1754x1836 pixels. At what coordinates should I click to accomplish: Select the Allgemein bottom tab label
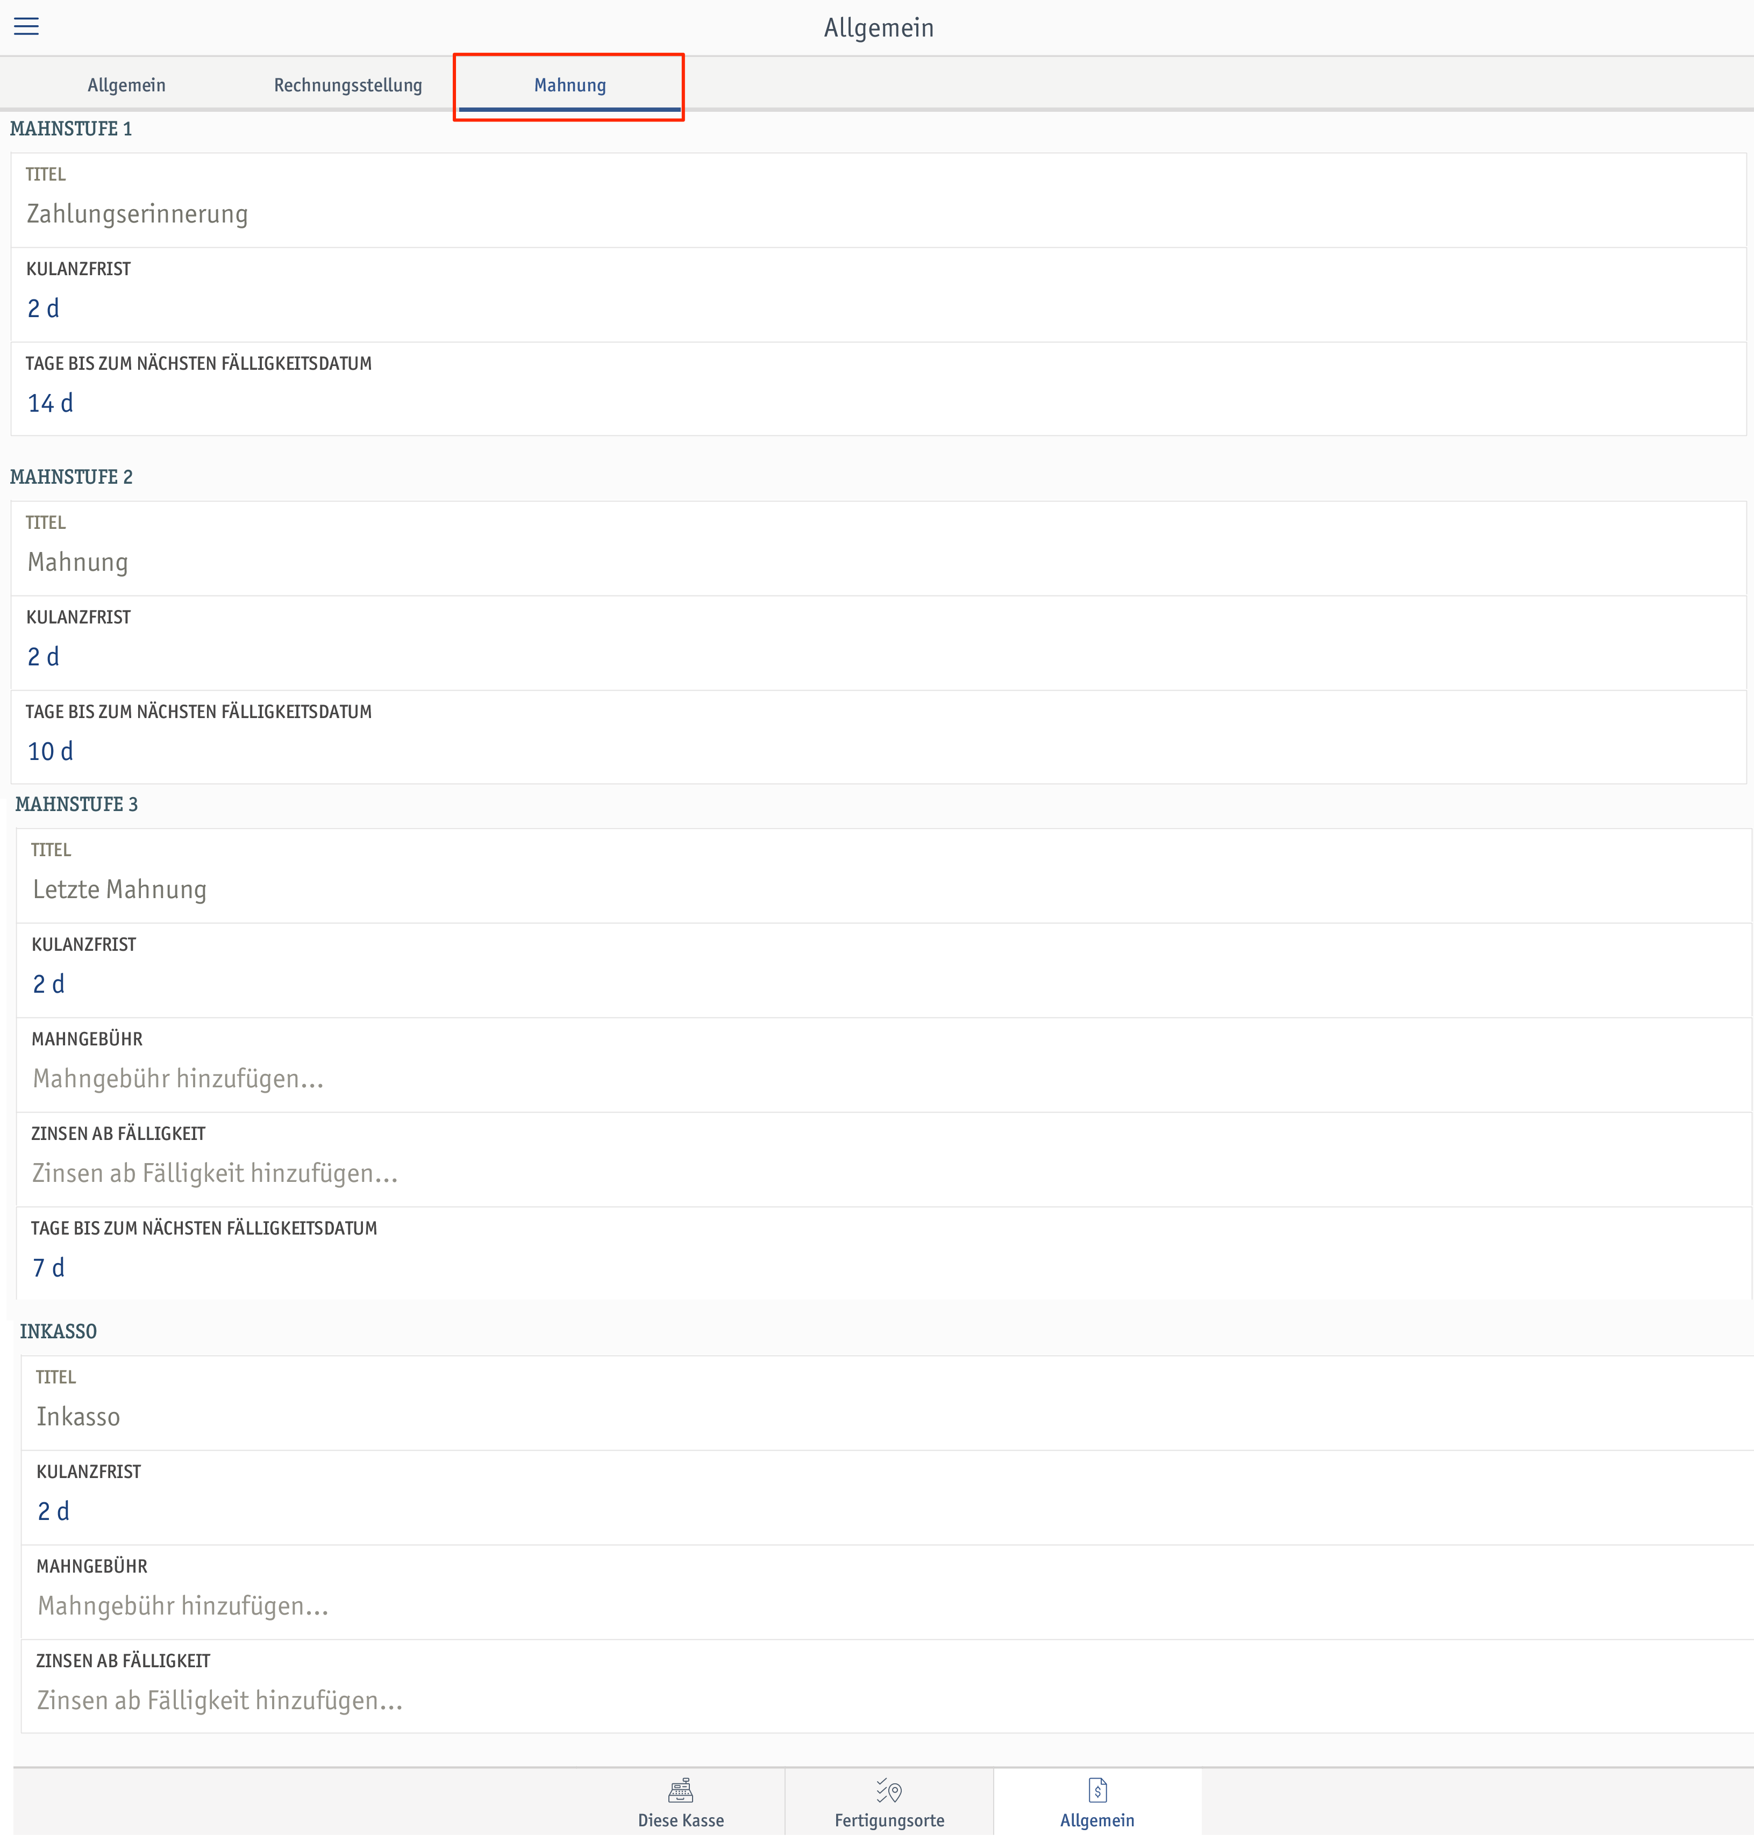1097,1820
